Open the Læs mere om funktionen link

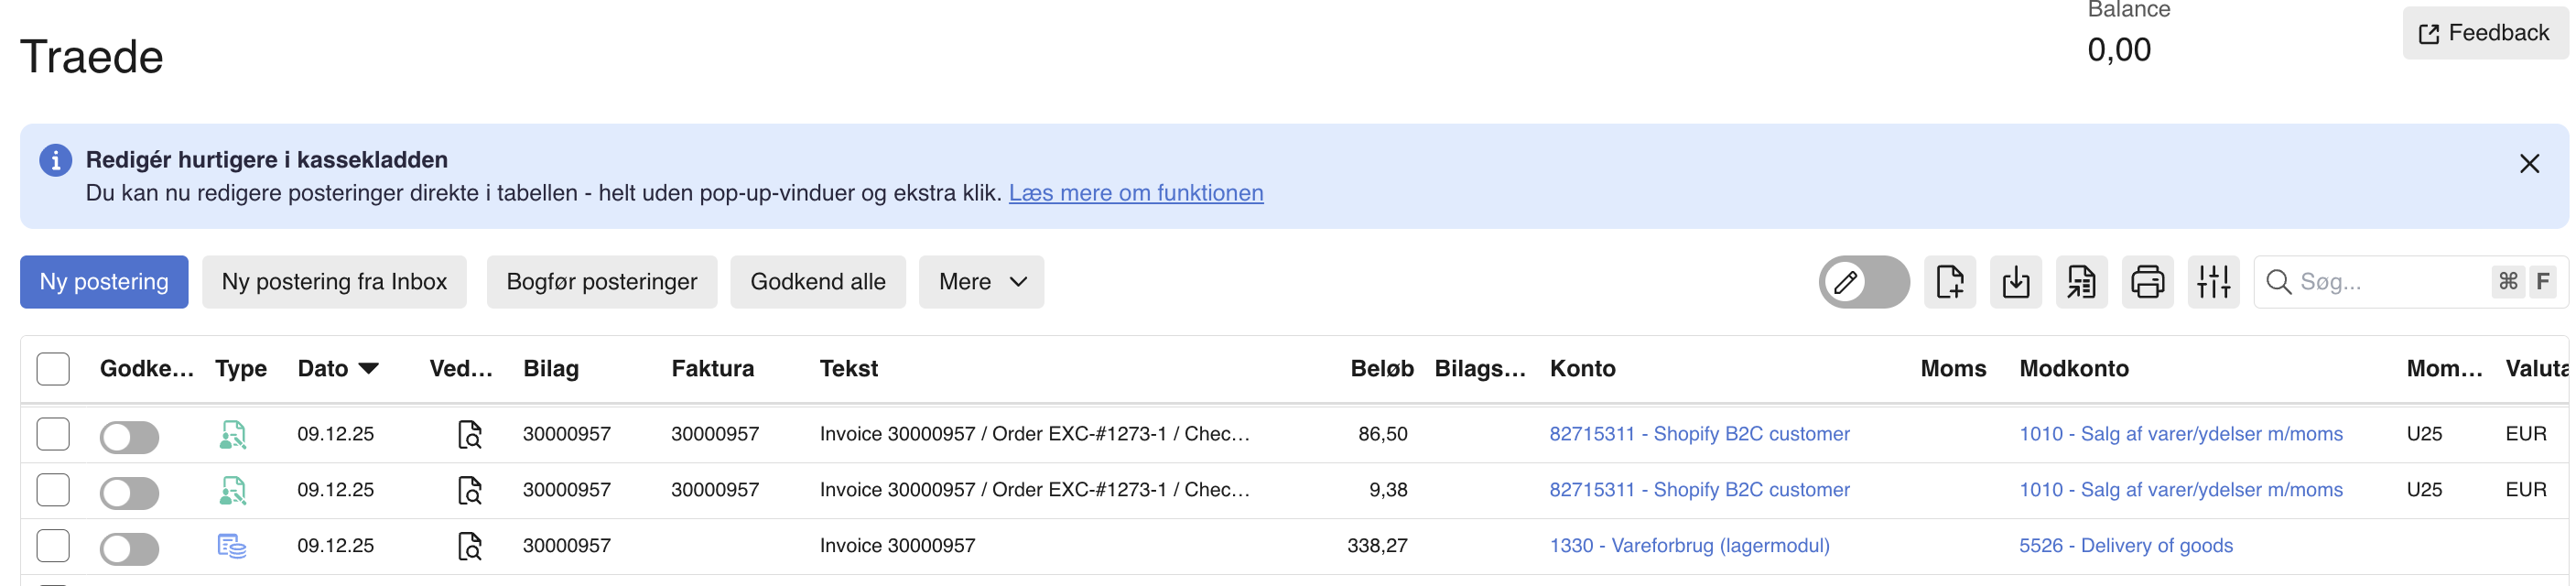click(1135, 193)
